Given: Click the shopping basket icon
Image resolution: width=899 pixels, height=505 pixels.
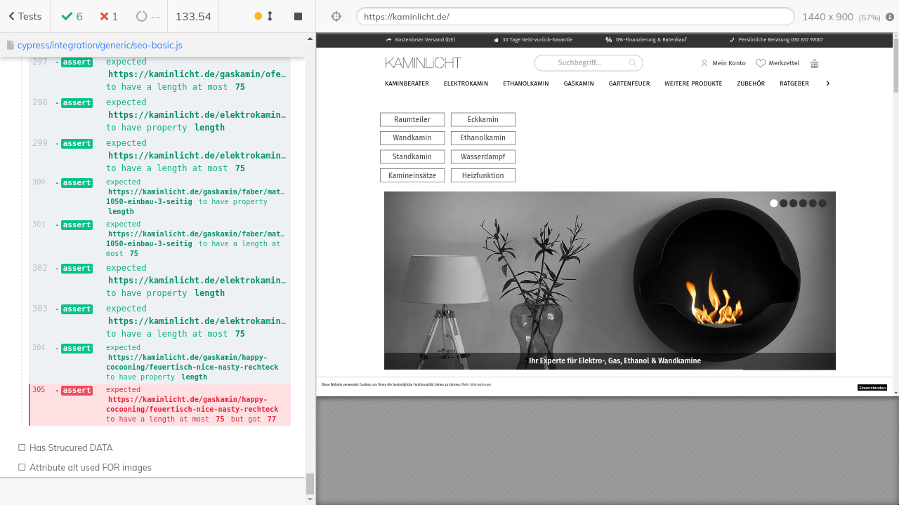Looking at the screenshot, I should [815, 64].
